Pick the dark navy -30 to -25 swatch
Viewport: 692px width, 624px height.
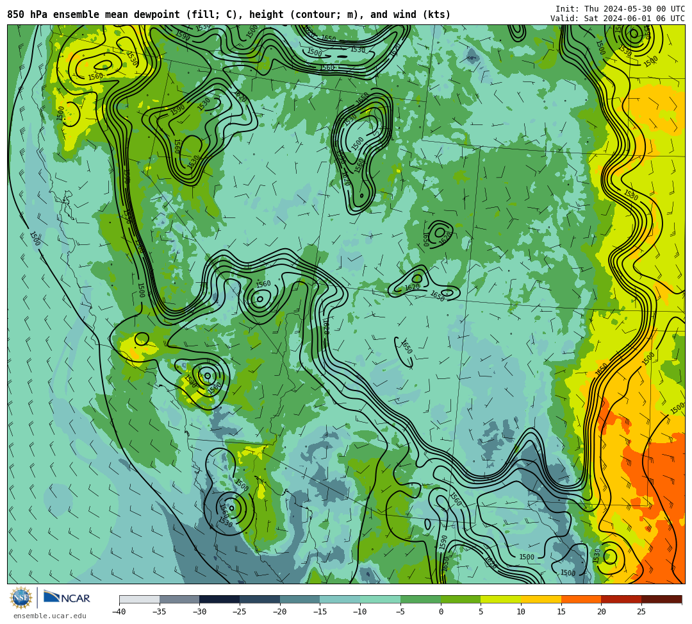[220, 599]
